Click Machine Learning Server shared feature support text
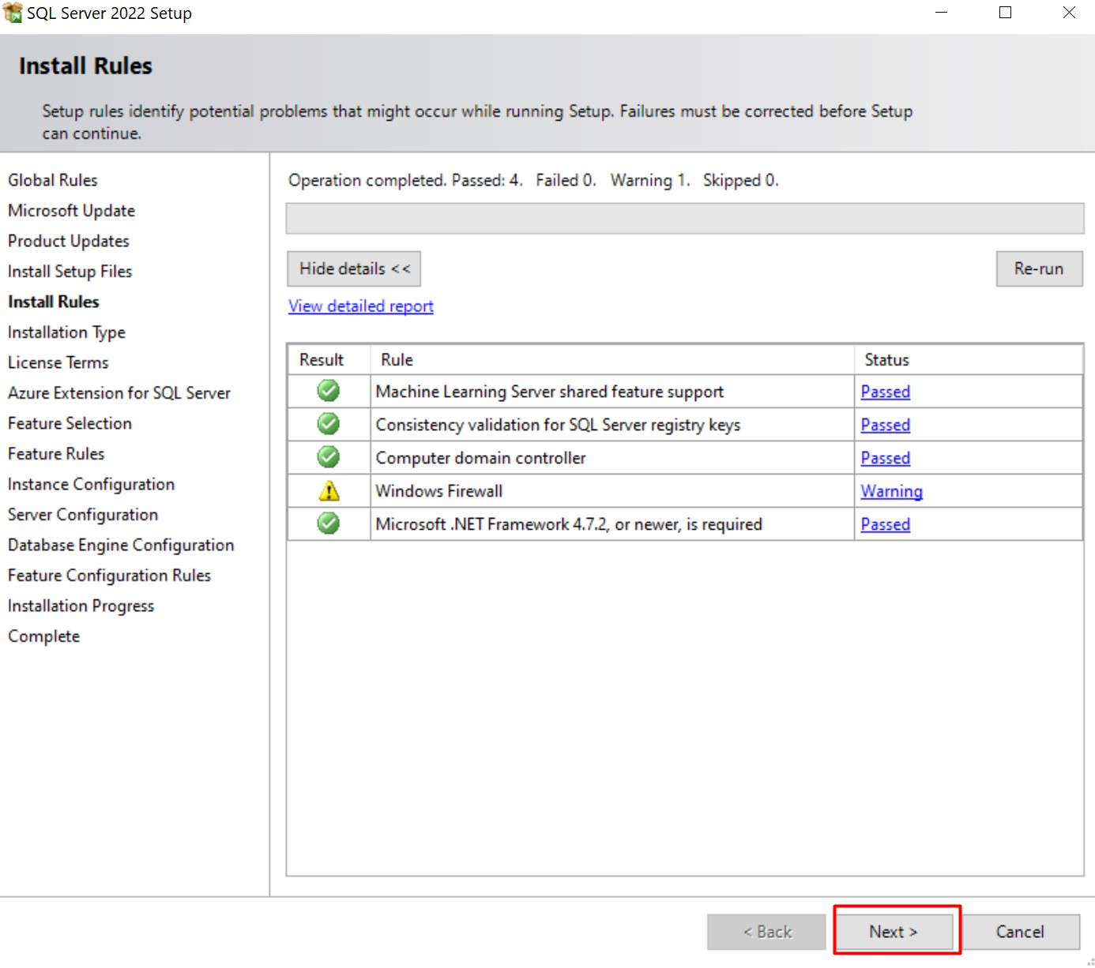1095x968 pixels. tap(550, 392)
